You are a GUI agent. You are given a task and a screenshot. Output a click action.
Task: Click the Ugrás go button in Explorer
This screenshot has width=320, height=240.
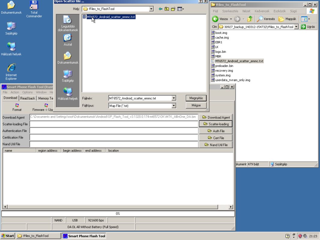pyautogui.click(x=308, y=27)
